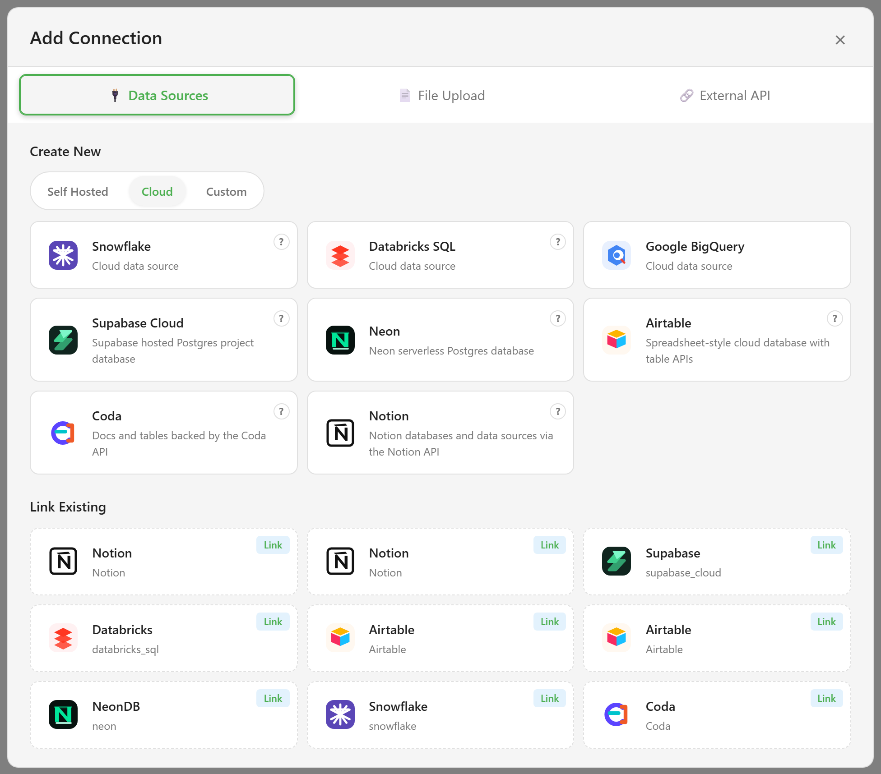Click the Notion logo in Create New
The height and width of the screenshot is (774, 881).
click(x=340, y=433)
